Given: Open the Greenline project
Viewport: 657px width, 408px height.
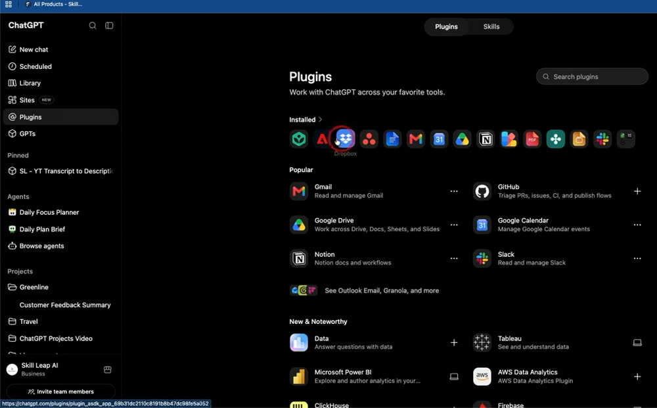Looking at the screenshot, I should click(60, 287).
